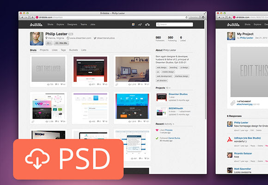Click the Hire Me button
268x185 pixels.
point(61,43)
